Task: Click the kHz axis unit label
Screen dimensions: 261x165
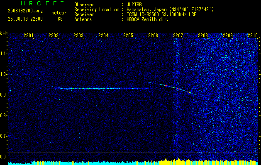Action: pos(4,33)
